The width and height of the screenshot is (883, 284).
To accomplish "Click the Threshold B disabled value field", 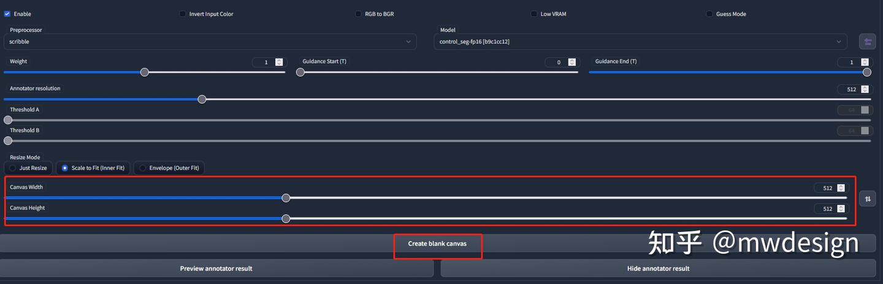I will tap(854, 131).
